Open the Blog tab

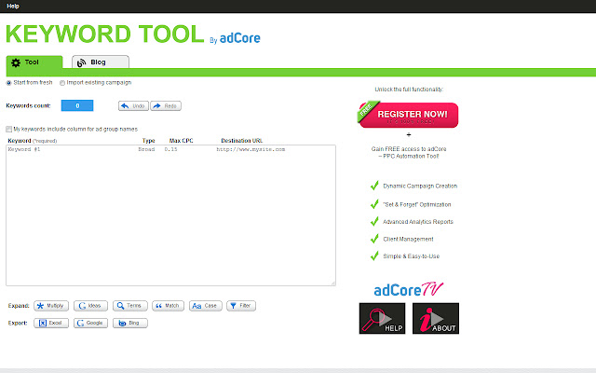coord(101,62)
